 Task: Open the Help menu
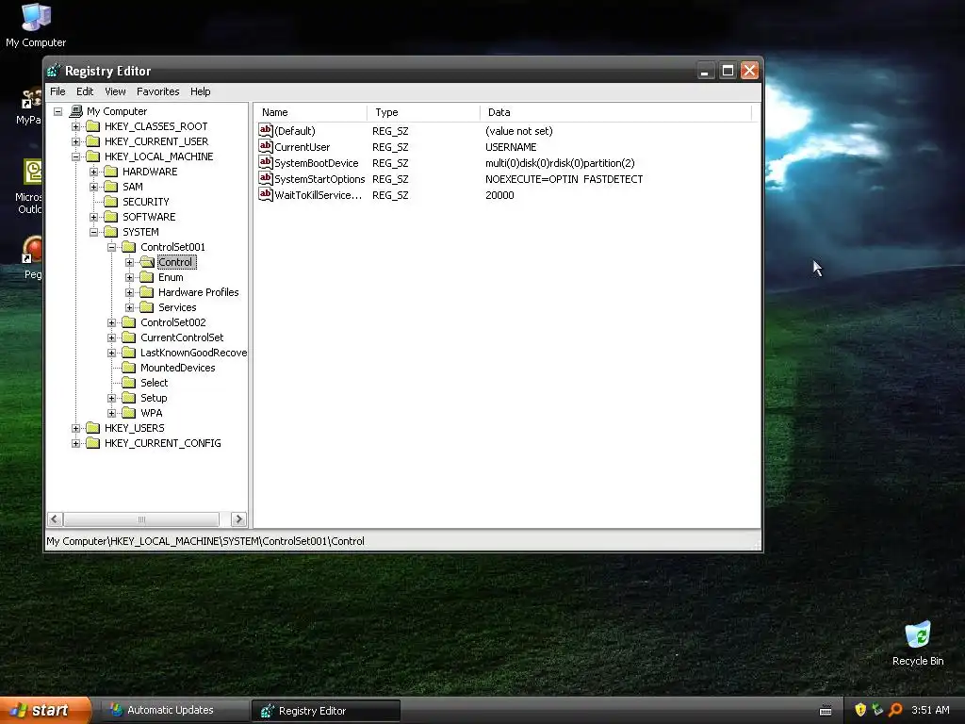200,91
